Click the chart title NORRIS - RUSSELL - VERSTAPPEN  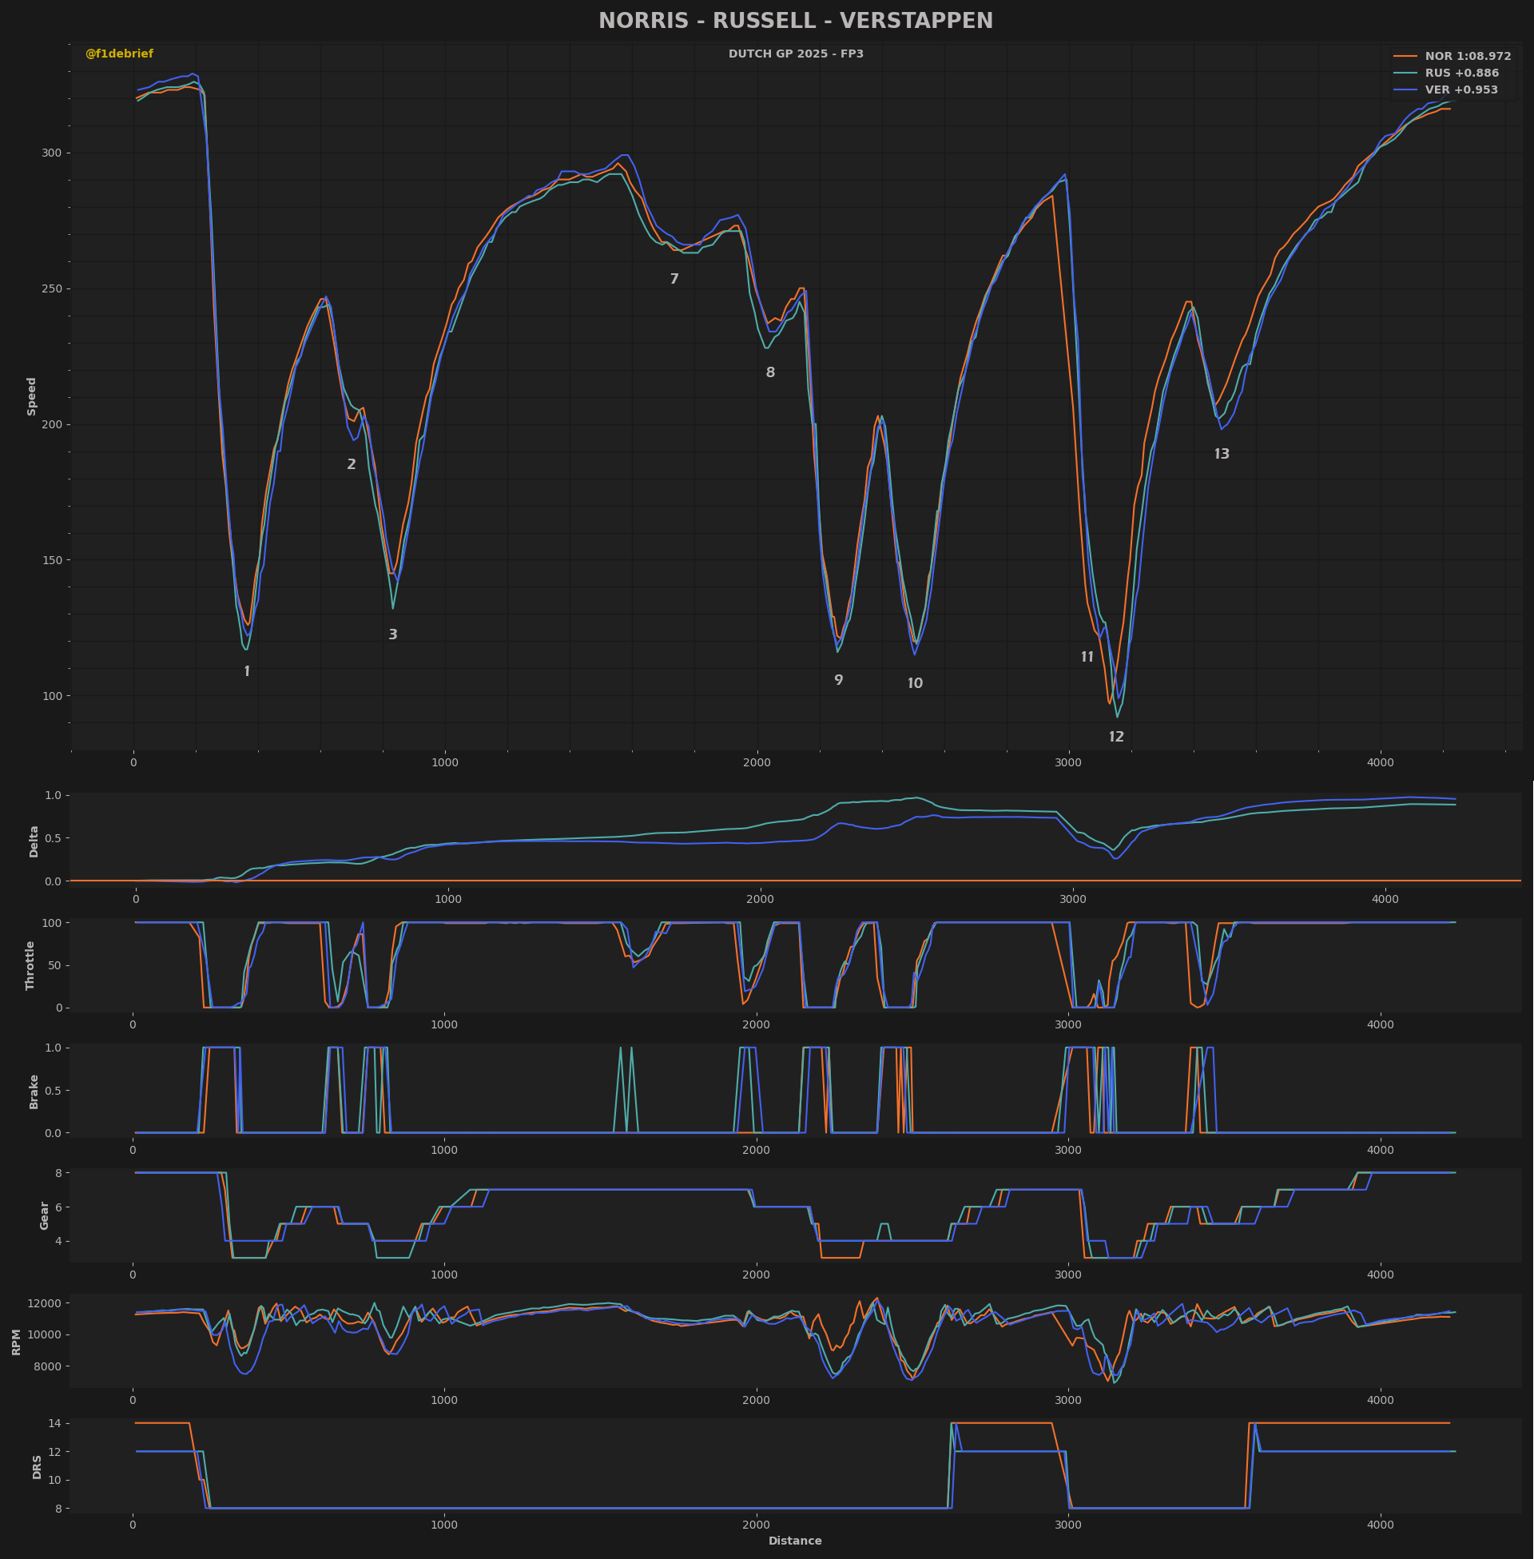[795, 21]
